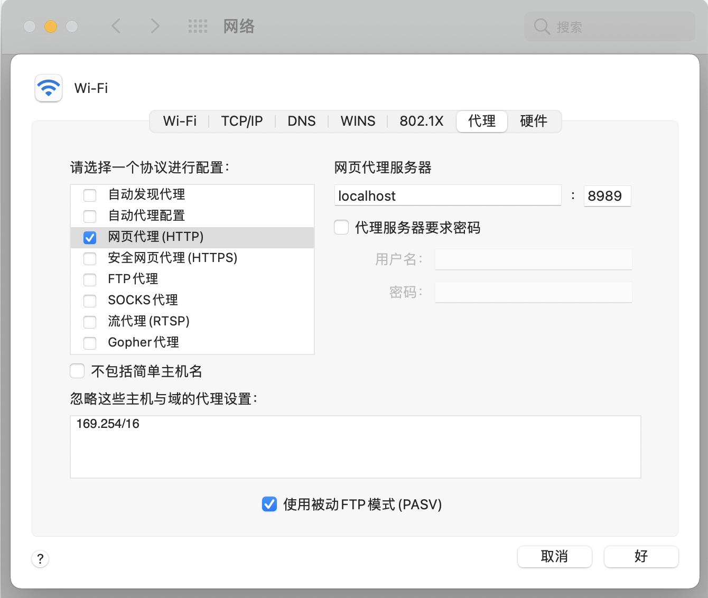Check 代理服务器要求密码 checkbox

pyautogui.click(x=341, y=228)
